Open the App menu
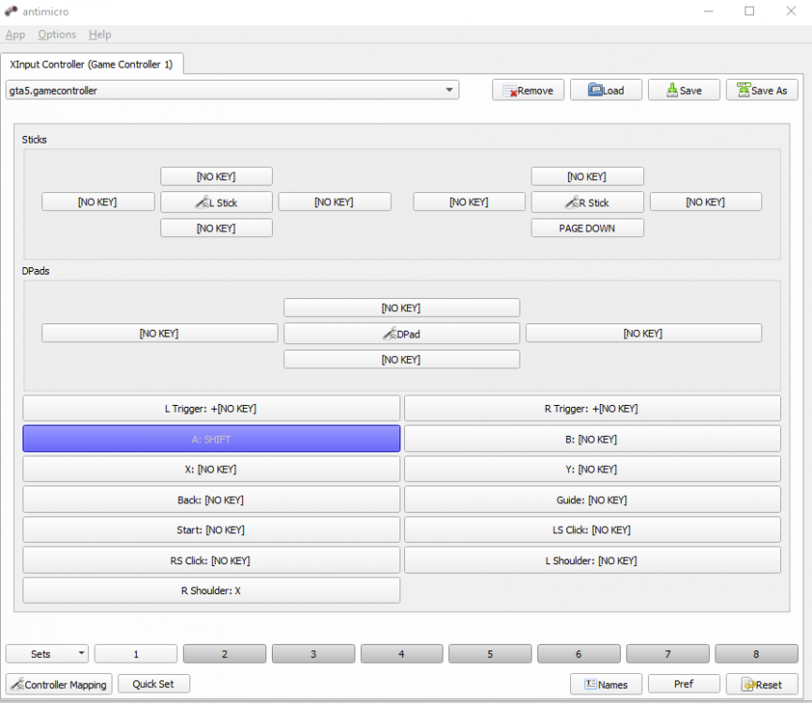 [x=15, y=35]
